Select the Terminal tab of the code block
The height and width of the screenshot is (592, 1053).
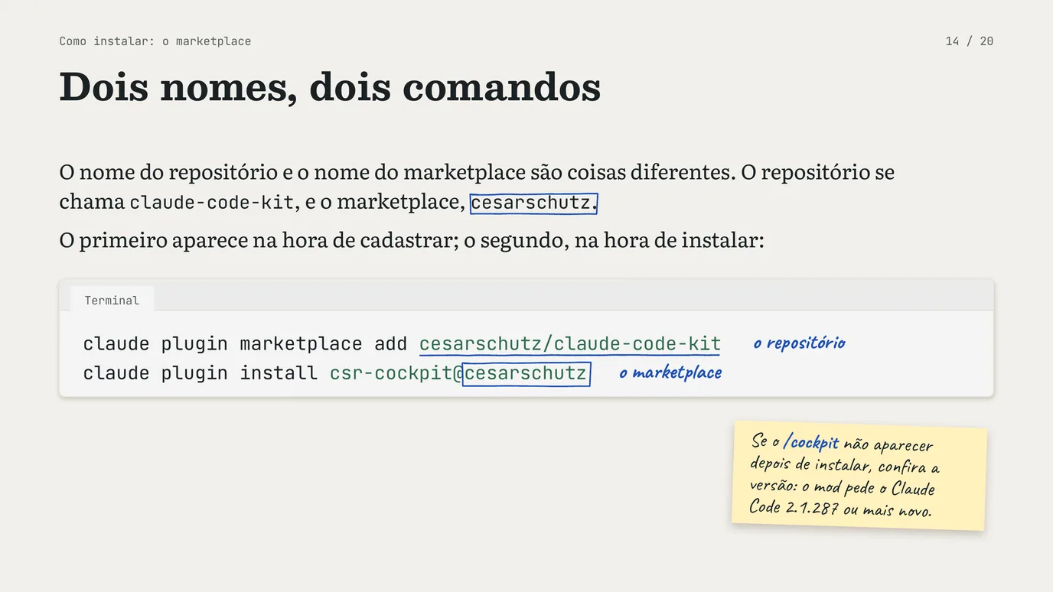coord(112,300)
